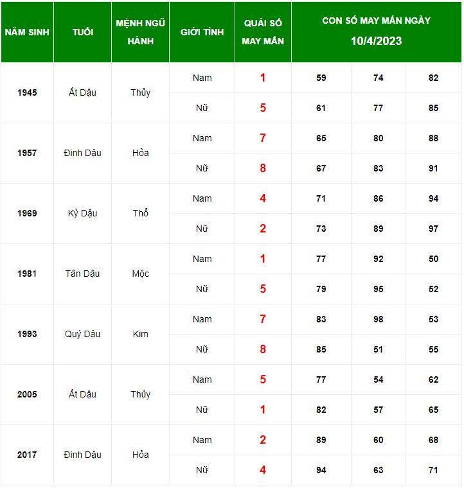Select birth year 1993 cell
The image size is (464, 488).
(x=27, y=334)
